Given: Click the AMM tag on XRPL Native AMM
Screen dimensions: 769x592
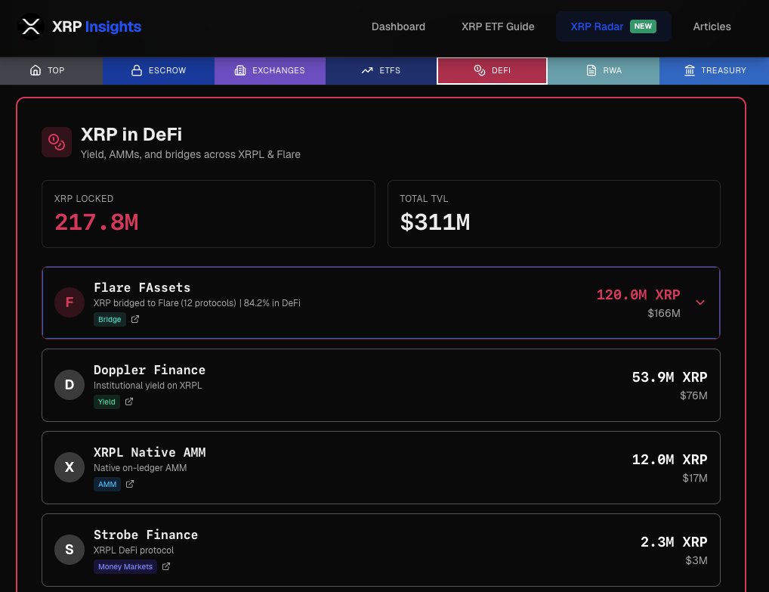Looking at the screenshot, I should pos(107,485).
